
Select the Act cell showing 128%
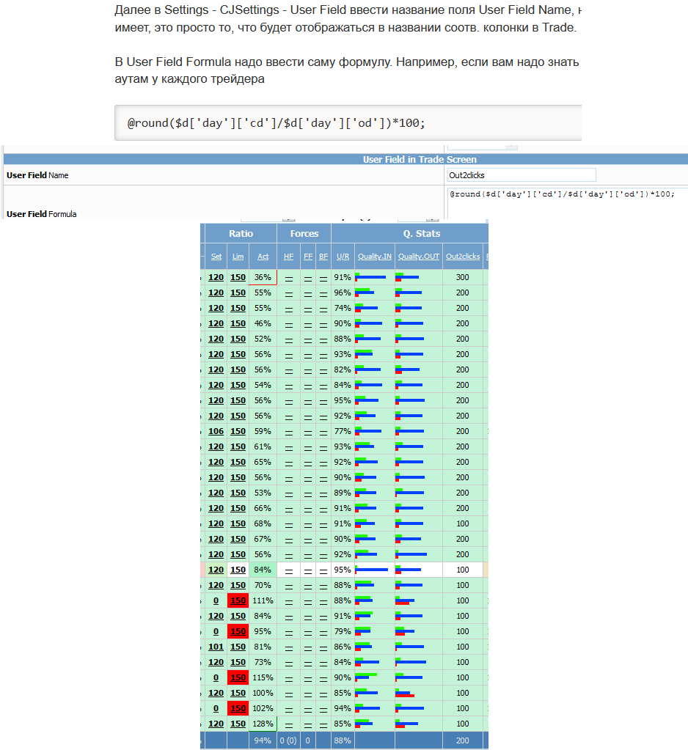(263, 724)
